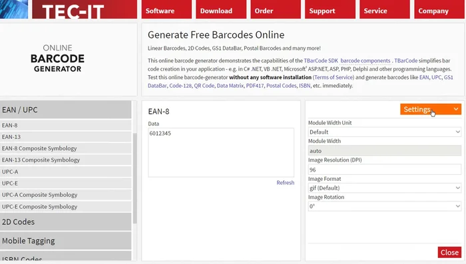This screenshot has height=264, width=466.
Task: Choose EAN-8 Composite Symbology
Action: (66, 148)
